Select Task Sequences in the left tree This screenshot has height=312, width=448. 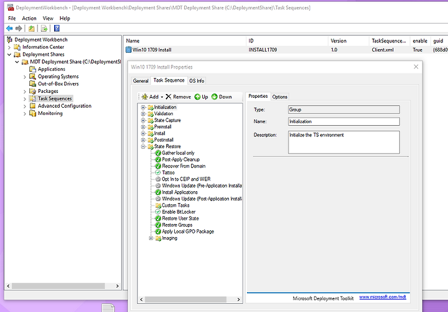(55, 98)
